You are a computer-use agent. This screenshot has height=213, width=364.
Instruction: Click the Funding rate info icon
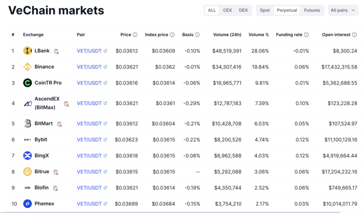point(306,35)
